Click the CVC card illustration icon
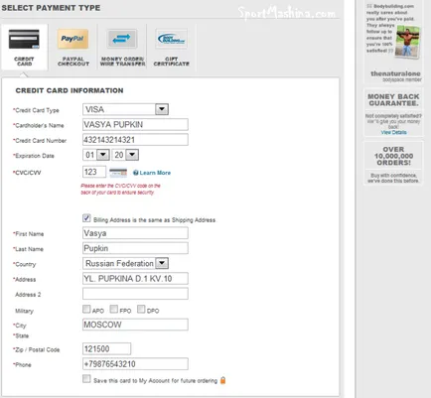 (x=118, y=173)
